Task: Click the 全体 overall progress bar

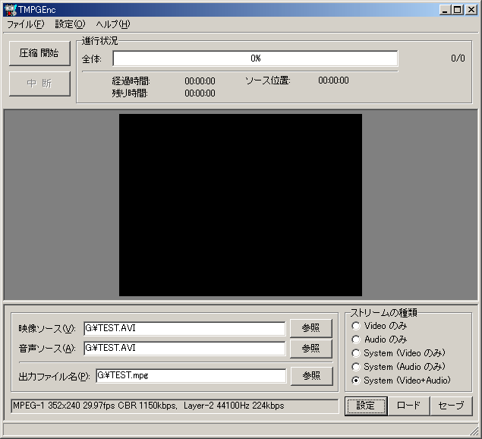Action: click(256, 58)
